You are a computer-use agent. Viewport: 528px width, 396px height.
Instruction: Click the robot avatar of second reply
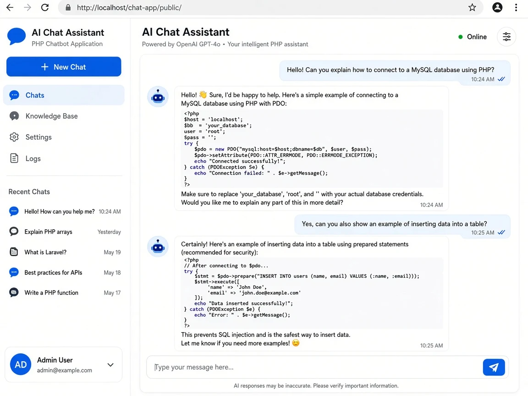(158, 247)
